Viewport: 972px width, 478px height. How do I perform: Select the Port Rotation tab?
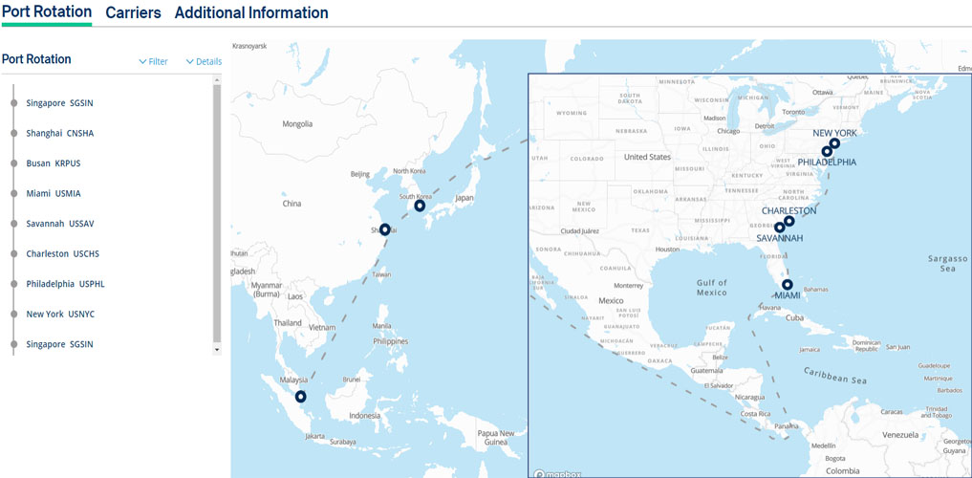coord(47,12)
